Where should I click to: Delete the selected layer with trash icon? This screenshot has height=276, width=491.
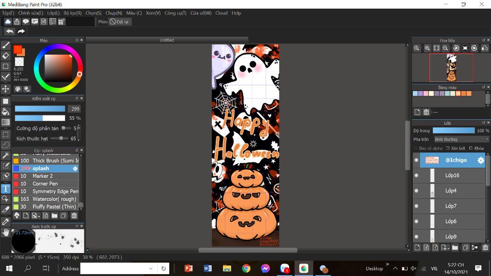click(485, 248)
